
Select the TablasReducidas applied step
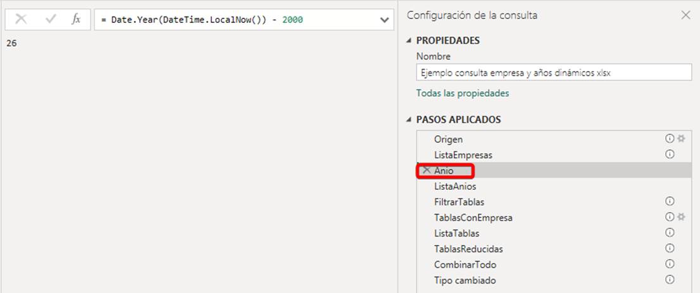coord(468,249)
